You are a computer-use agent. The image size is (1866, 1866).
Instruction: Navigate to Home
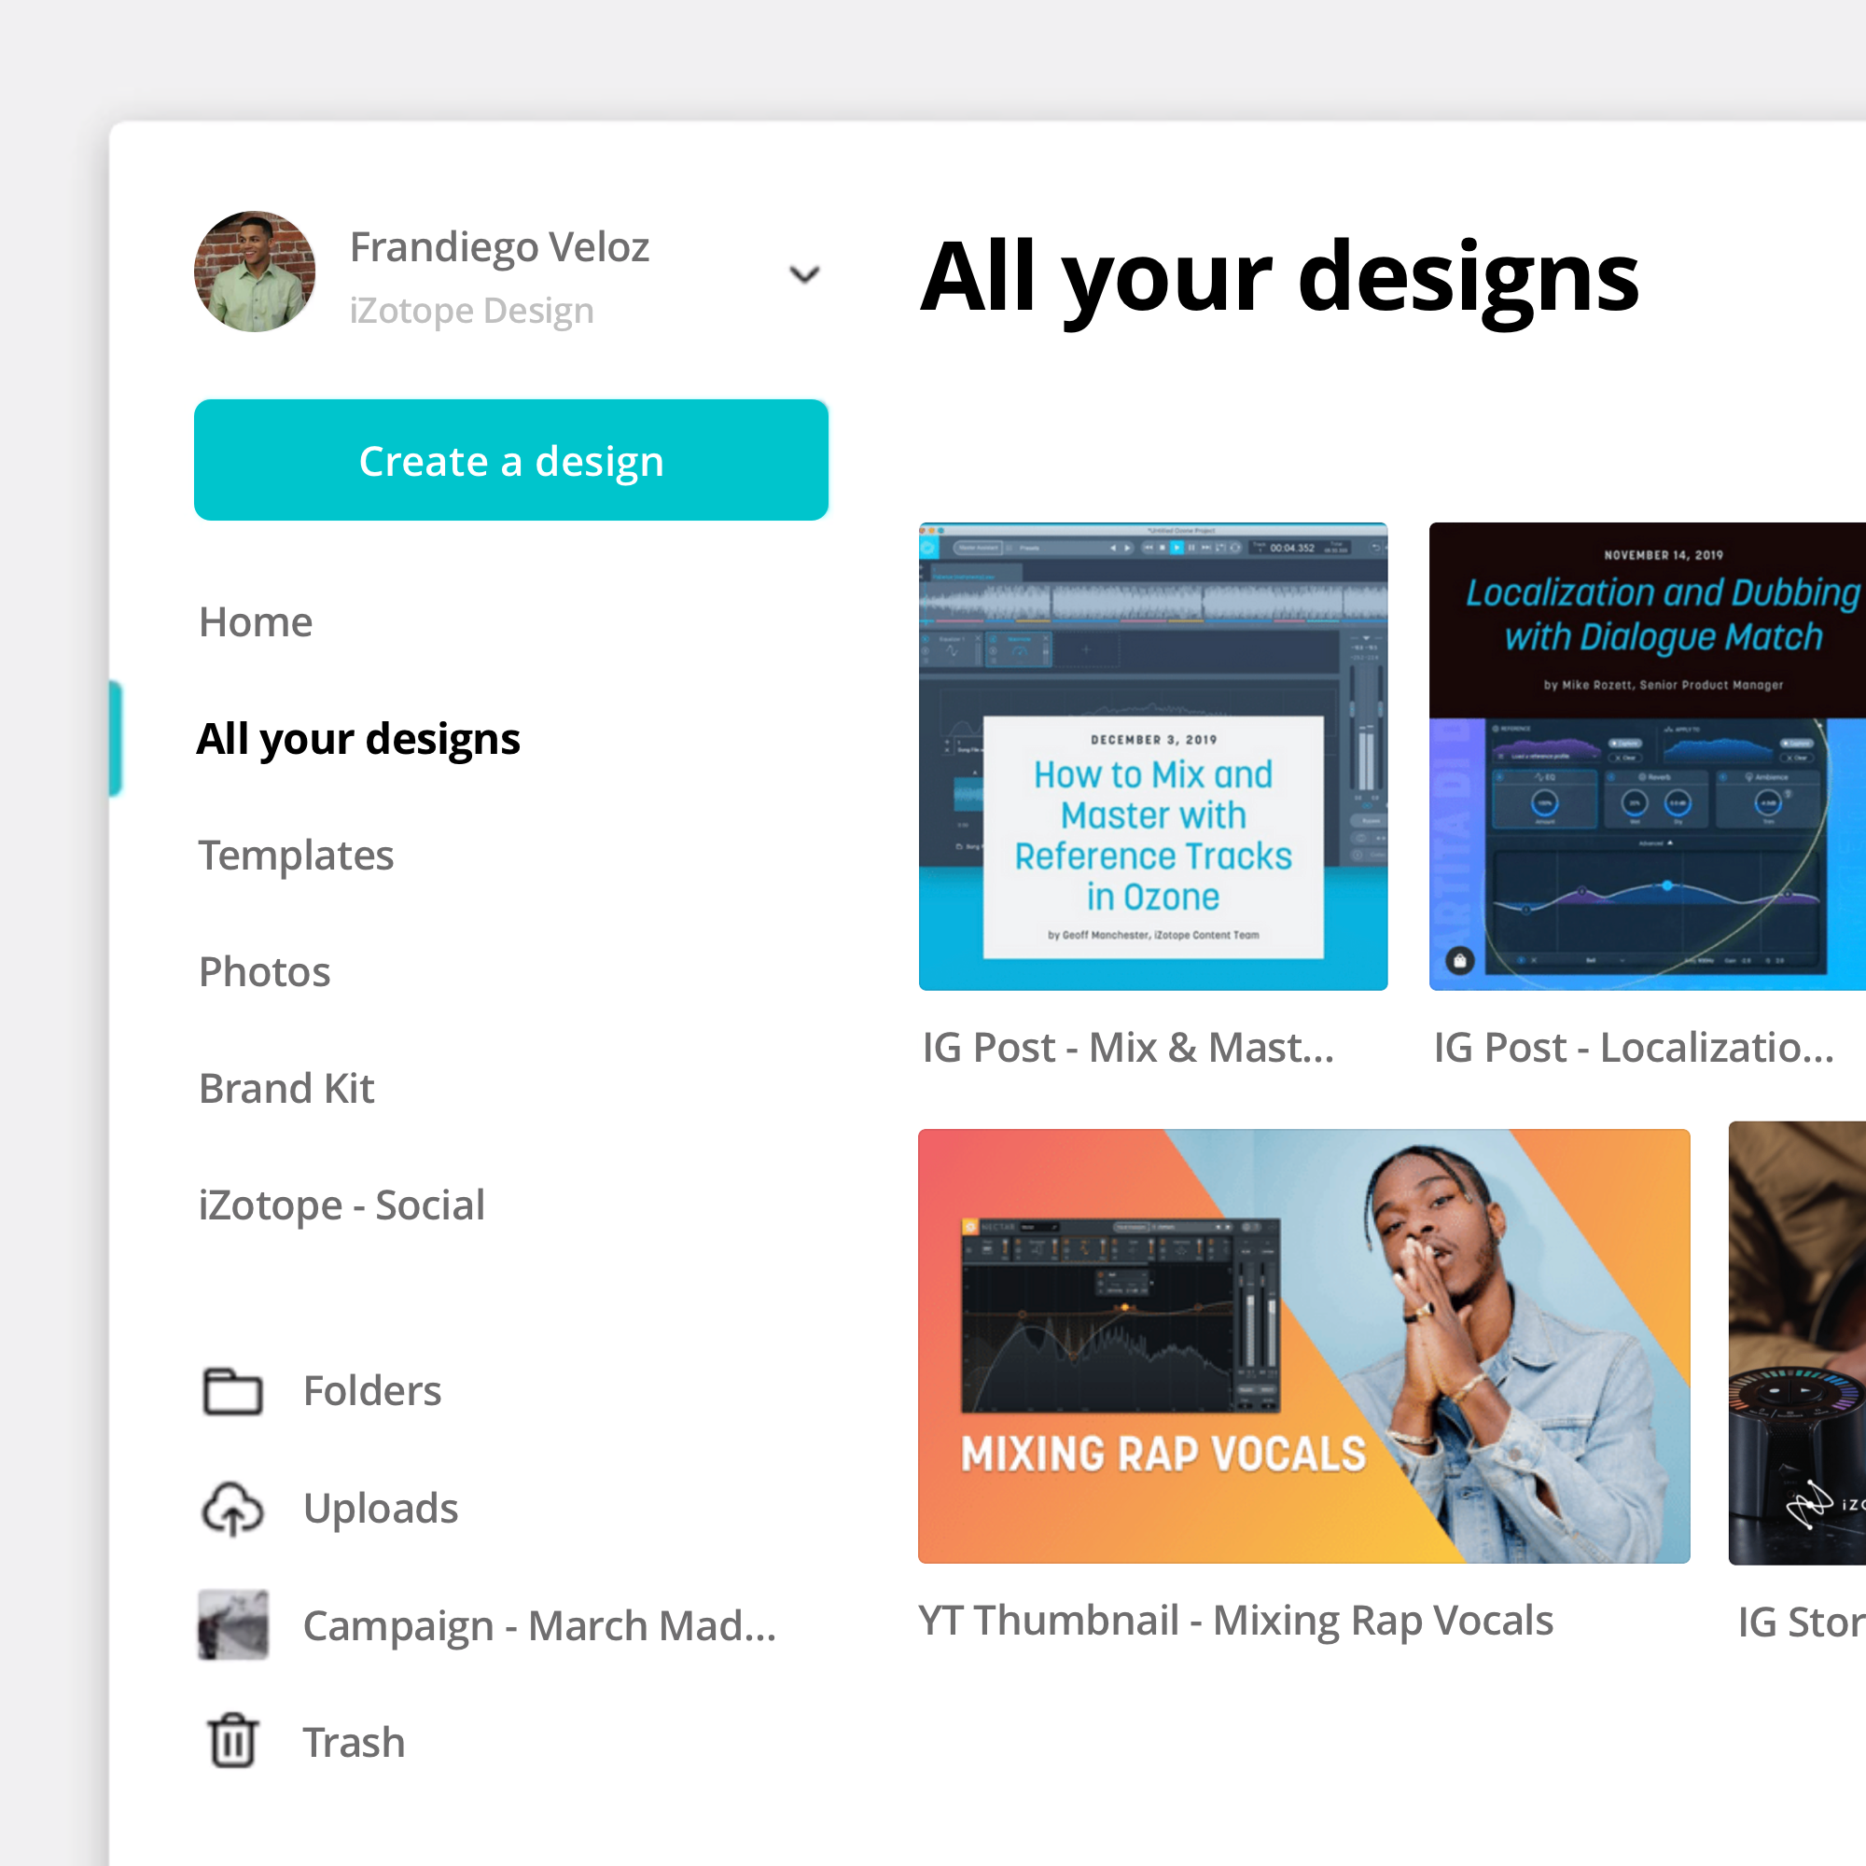[255, 622]
